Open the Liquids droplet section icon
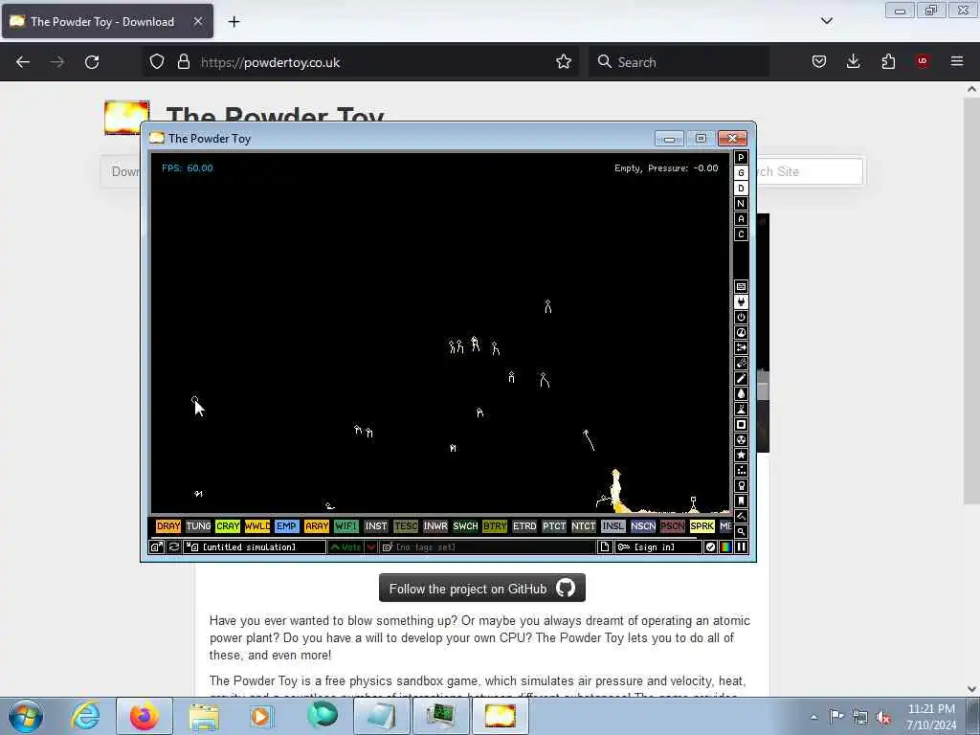Viewport: 980px width, 735px height. click(741, 393)
